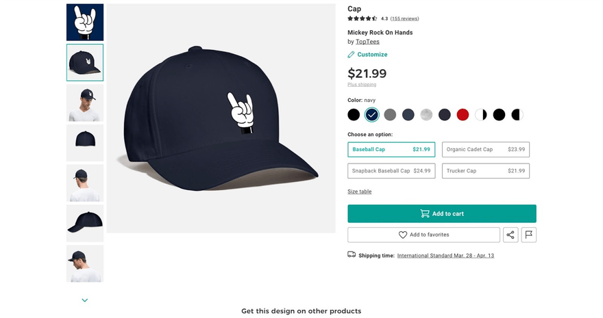Open the International Standard shipping details link

point(445,256)
